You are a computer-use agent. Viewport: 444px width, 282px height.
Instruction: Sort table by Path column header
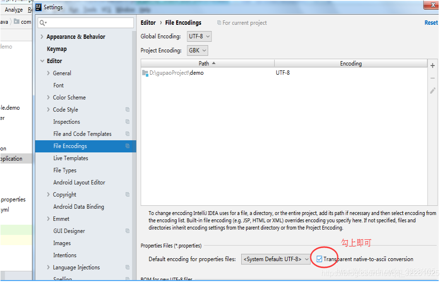pos(207,63)
